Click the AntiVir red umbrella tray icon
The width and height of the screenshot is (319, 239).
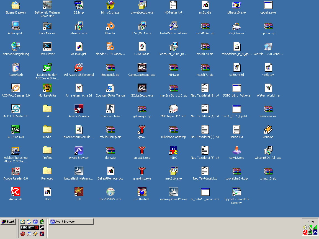coord(305,232)
